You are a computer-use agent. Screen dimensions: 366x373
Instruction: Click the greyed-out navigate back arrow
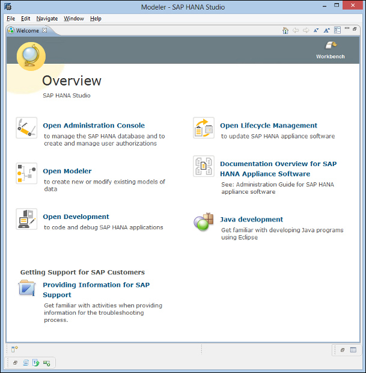pyautogui.click(x=296, y=31)
